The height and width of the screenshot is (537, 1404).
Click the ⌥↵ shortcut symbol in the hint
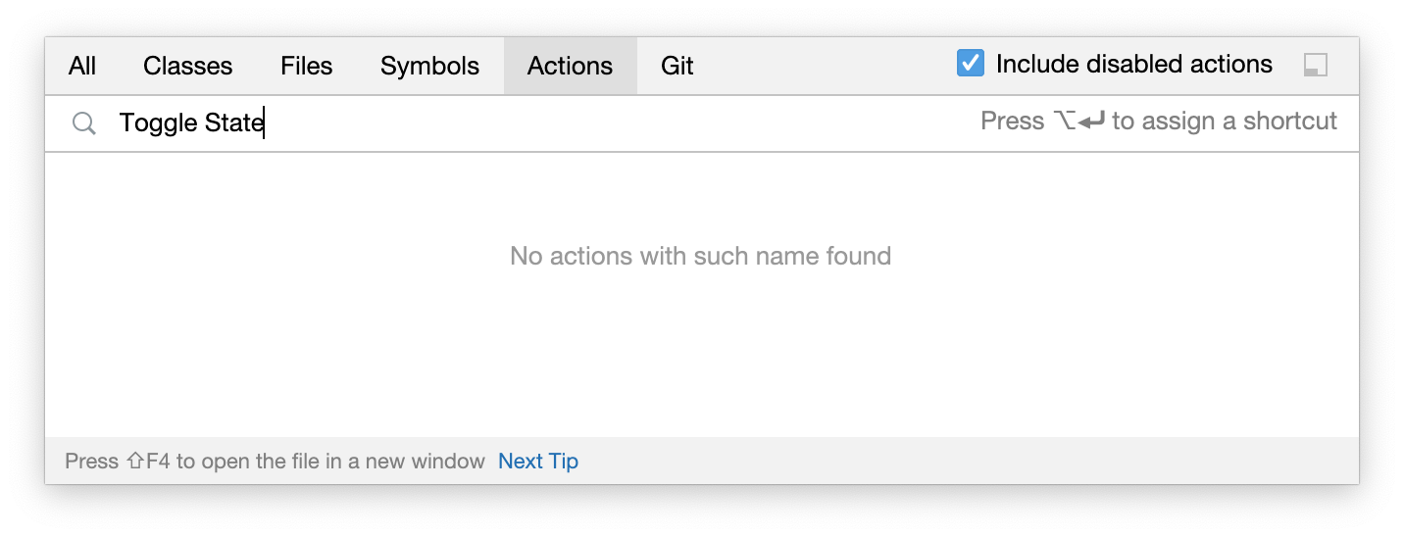pos(1079,122)
